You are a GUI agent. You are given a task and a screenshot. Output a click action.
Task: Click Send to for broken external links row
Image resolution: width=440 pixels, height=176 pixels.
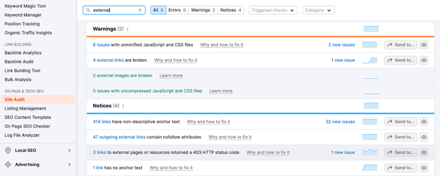pyautogui.click(x=401, y=60)
